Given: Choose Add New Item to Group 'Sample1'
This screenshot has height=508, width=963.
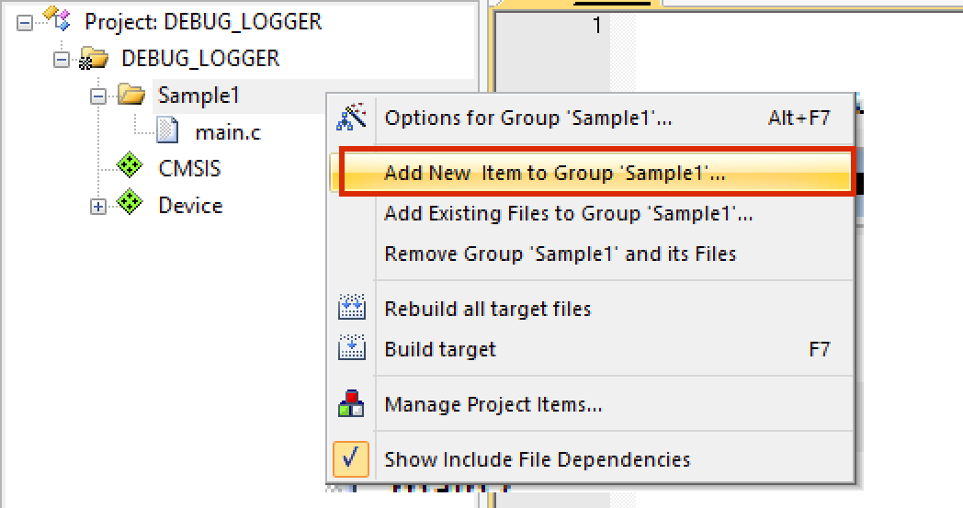Looking at the screenshot, I should (x=554, y=173).
